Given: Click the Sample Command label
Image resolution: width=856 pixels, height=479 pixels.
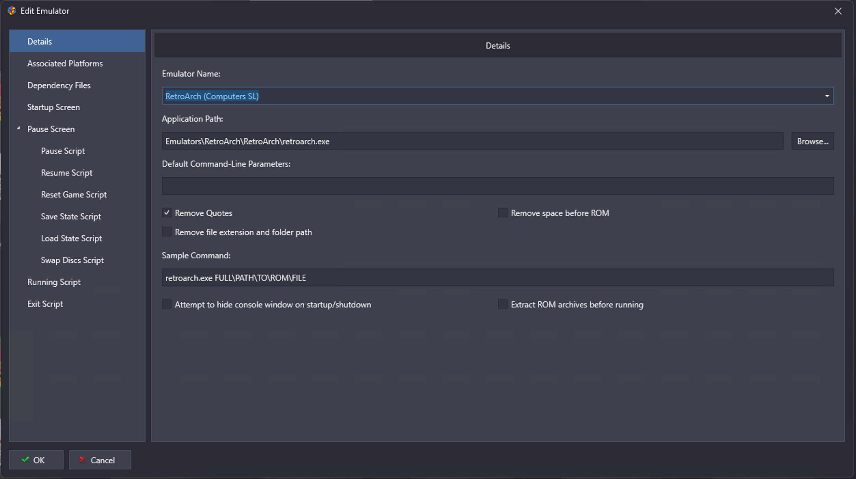Looking at the screenshot, I should 196,256.
